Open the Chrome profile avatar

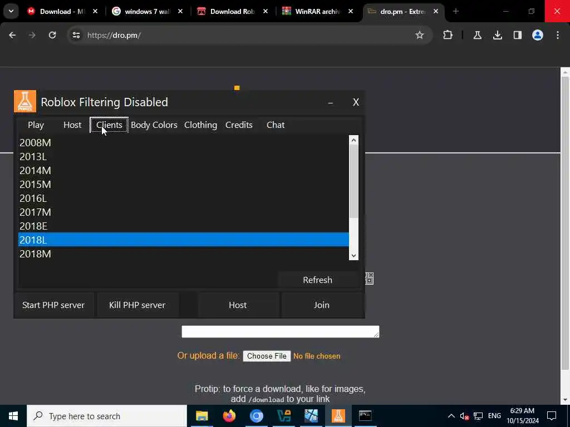tap(538, 35)
